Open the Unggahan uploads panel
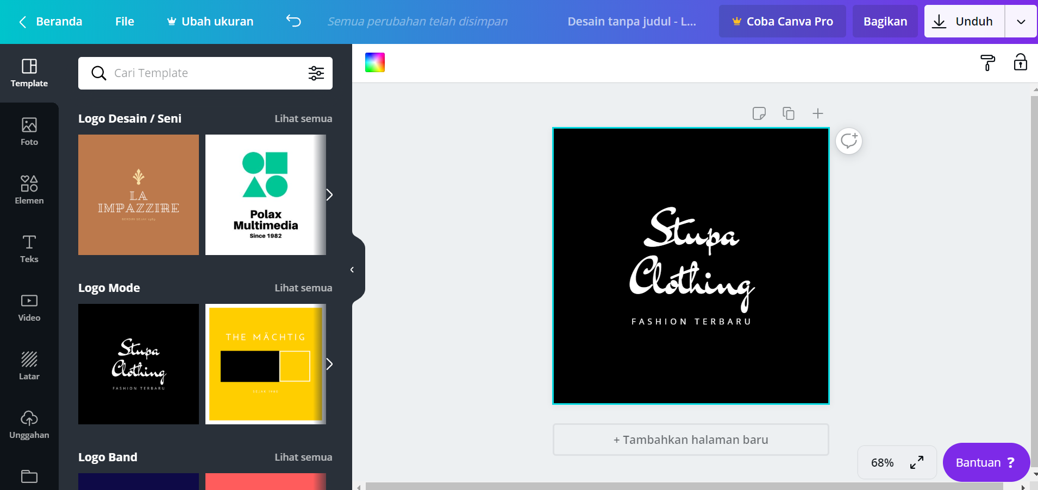Viewport: 1038px width, 490px height. point(29,425)
